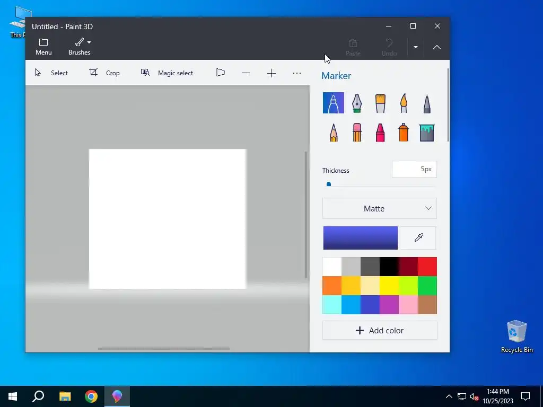Click the white drawing canvas

168,219
